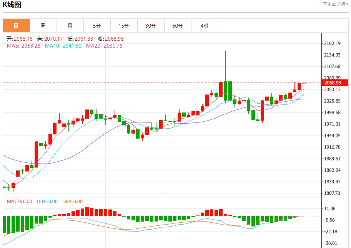The height and width of the screenshot is (248, 351).
Task: Open the 15分 interval tab
Action: pos(124,26)
